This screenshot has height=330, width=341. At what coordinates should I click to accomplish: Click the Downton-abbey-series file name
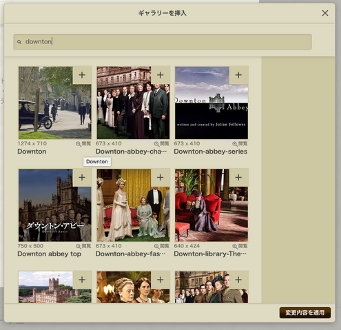(x=211, y=152)
